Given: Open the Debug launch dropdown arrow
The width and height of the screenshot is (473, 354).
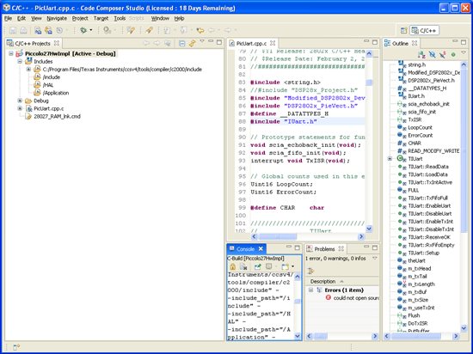Looking at the screenshot, I should [91, 30].
